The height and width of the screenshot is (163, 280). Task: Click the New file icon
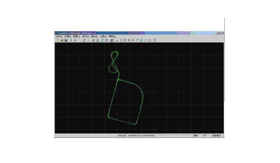click(58, 40)
